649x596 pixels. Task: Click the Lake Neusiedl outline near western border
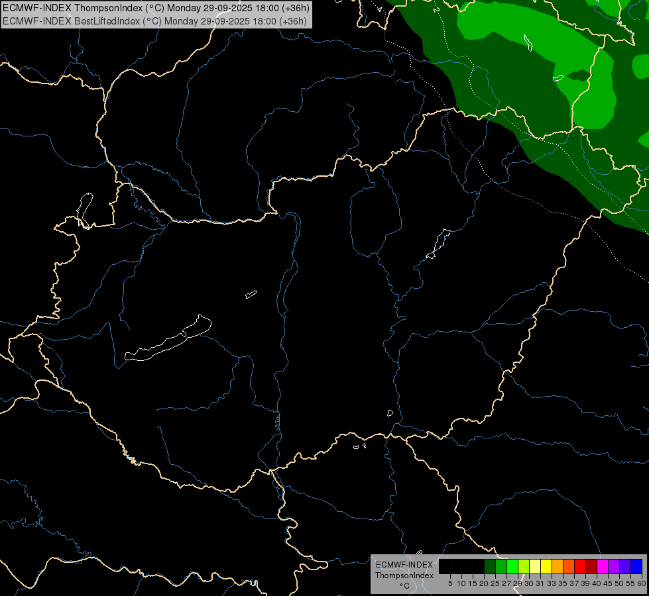(x=84, y=209)
